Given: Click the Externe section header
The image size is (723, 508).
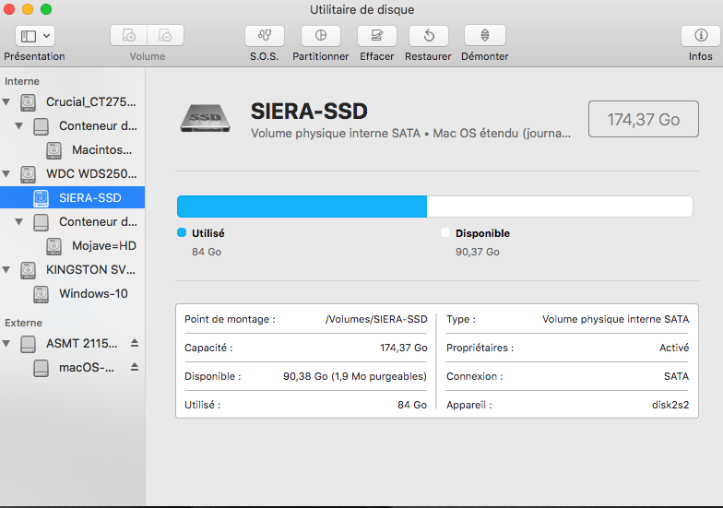Looking at the screenshot, I should pos(24,323).
